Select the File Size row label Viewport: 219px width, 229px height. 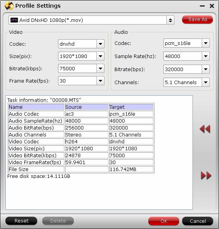coord(36,169)
